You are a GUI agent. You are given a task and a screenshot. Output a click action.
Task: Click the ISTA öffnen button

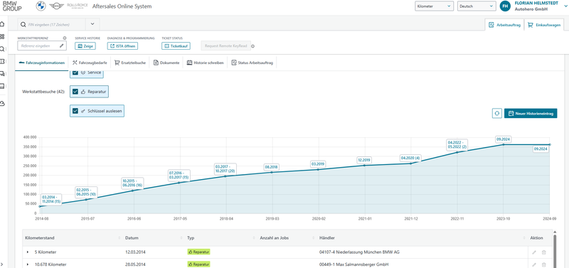122,46
